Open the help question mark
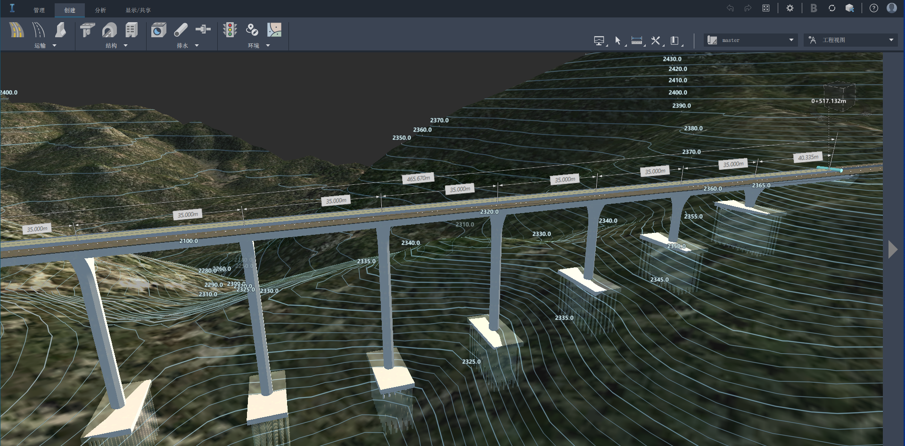Image resolution: width=905 pixels, height=446 pixels. 874,8
